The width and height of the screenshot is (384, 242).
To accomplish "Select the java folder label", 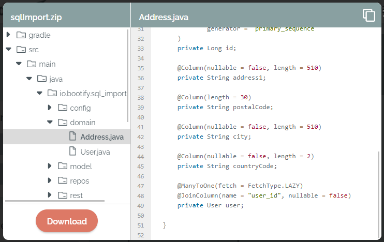I will (x=56, y=79).
